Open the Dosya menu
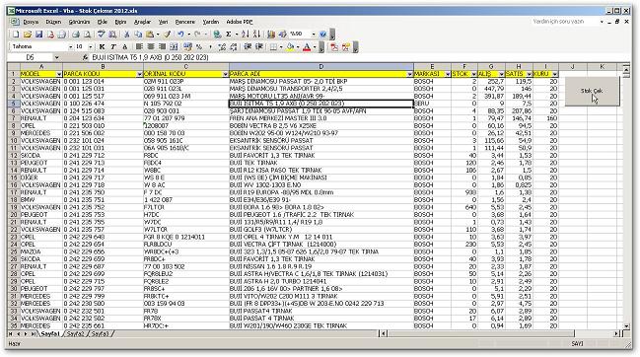 tap(31, 22)
